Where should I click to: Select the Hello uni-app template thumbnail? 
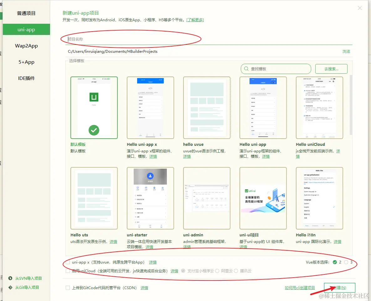[263, 108]
